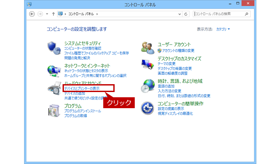Open コンピューターの簡単操作 category
This screenshot has width=280, height=164.
click(181, 104)
